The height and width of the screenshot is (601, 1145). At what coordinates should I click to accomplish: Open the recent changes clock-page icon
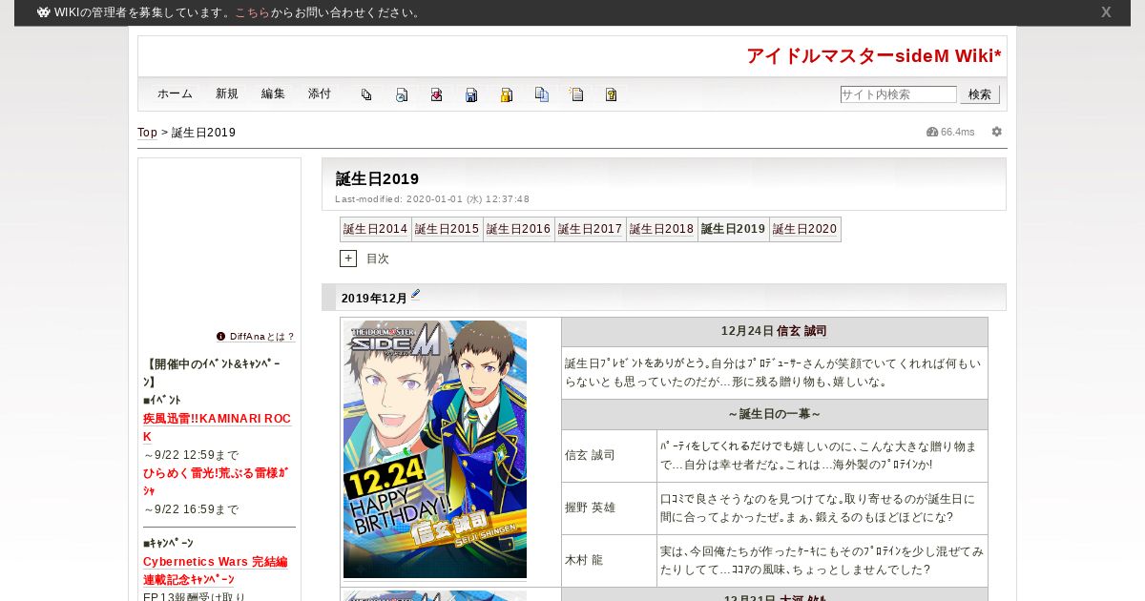tap(402, 94)
